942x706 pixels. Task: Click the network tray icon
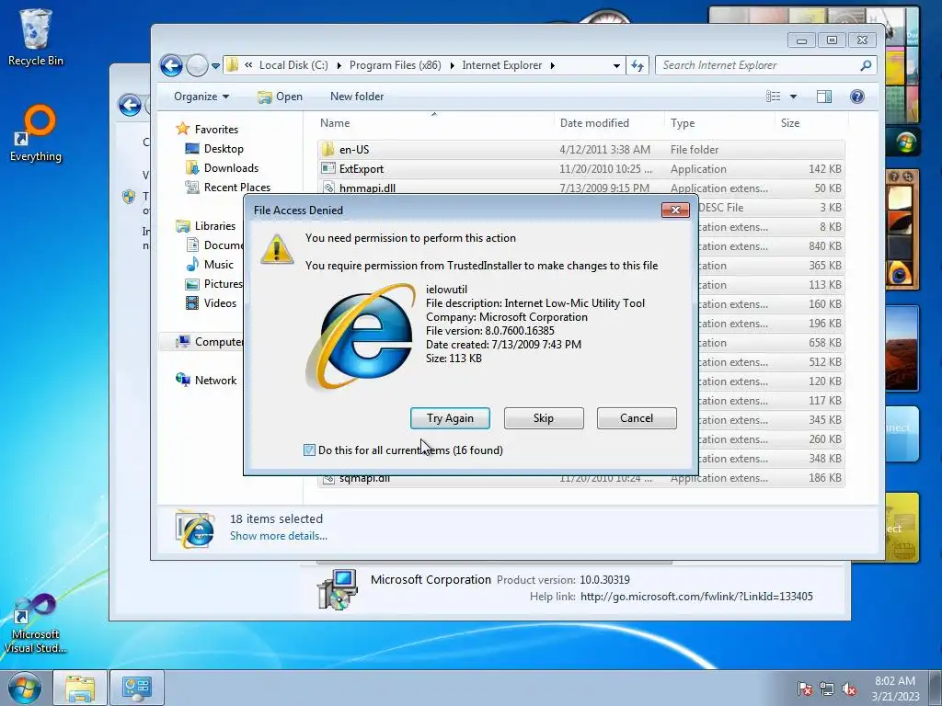tap(827, 688)
